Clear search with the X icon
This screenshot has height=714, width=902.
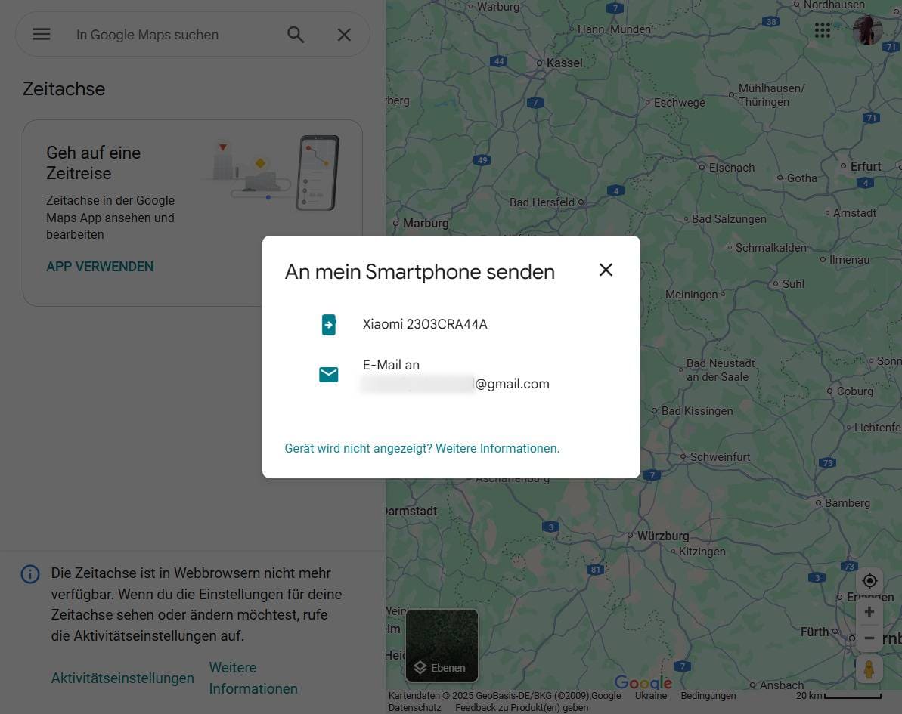[x=344, y=35]
